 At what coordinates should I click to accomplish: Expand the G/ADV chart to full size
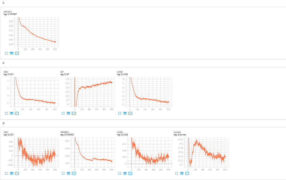click(x=6, y=173)
